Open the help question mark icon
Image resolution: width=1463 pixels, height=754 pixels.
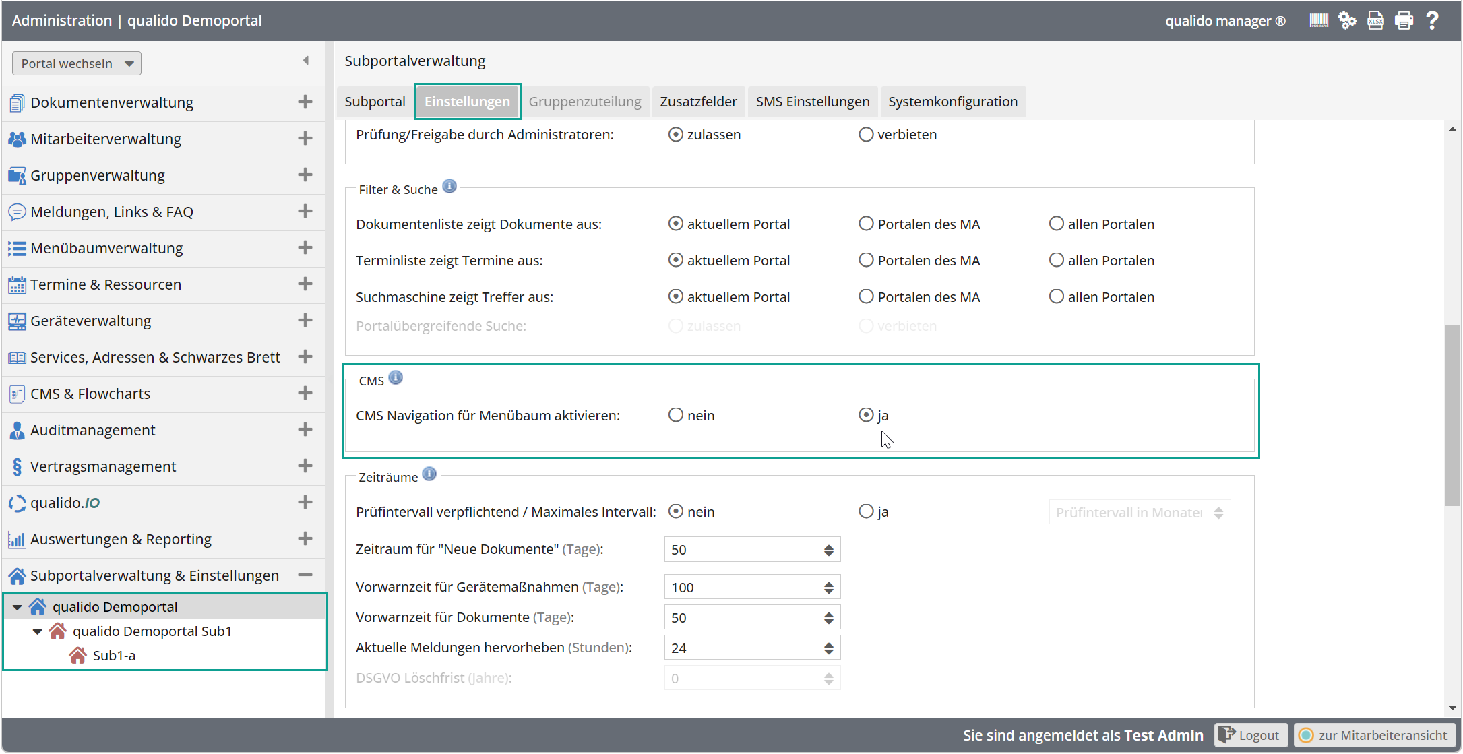(x=1432, y=20)
